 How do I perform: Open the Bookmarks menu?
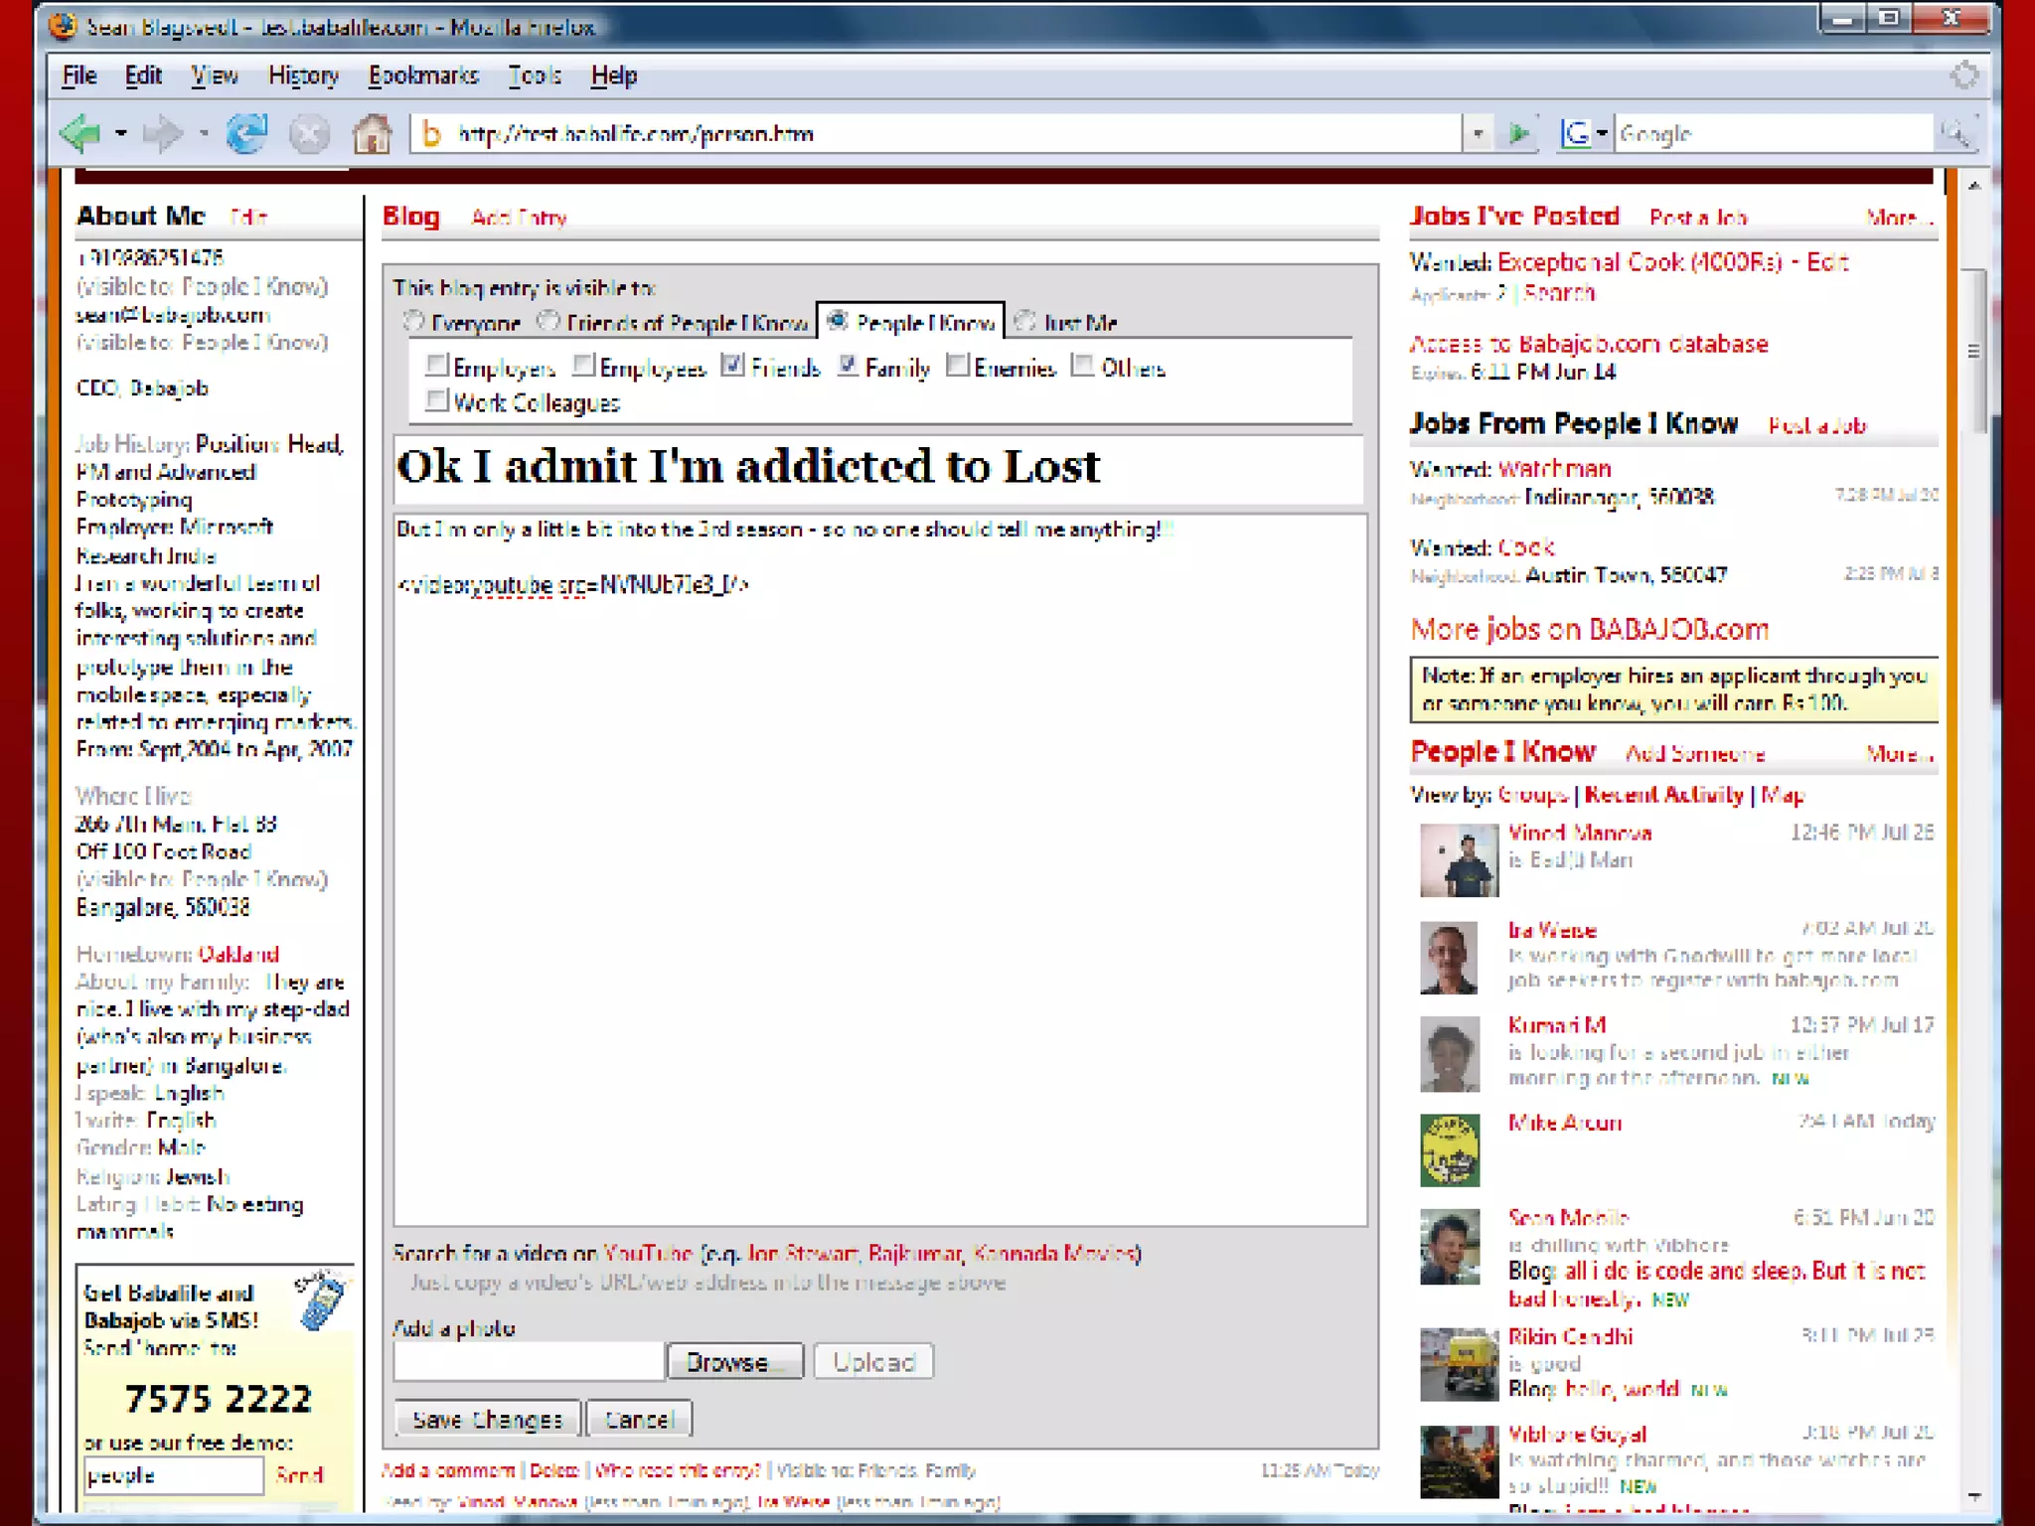pyautogui.click(x=423, y=76)
